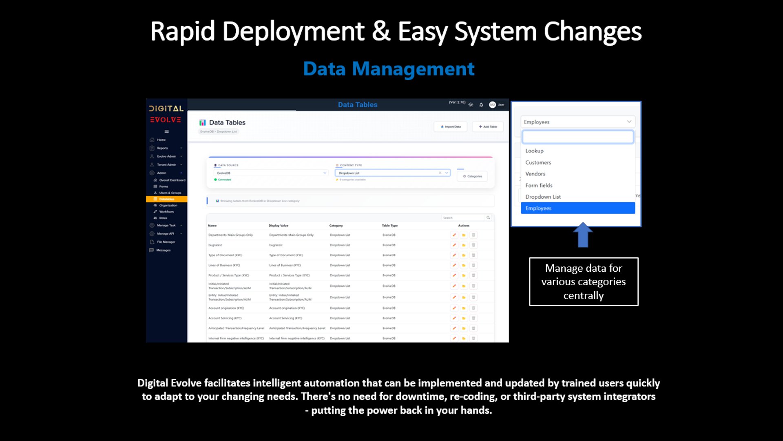Click the table search magnifier icon

point(488,218)
